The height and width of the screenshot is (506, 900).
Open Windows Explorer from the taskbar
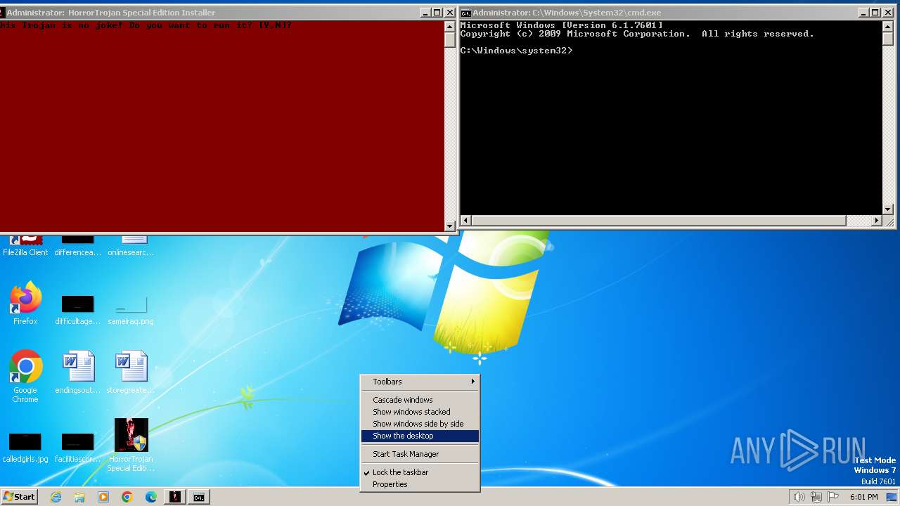coord(79,497)
